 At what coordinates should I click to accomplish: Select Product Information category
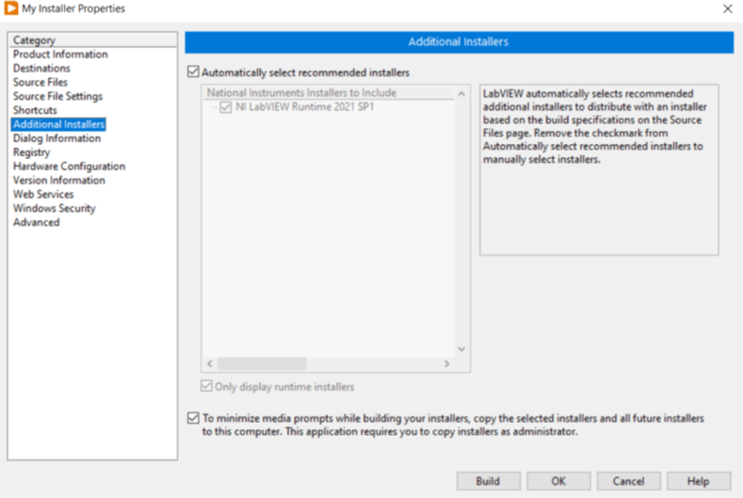[60, 55]
